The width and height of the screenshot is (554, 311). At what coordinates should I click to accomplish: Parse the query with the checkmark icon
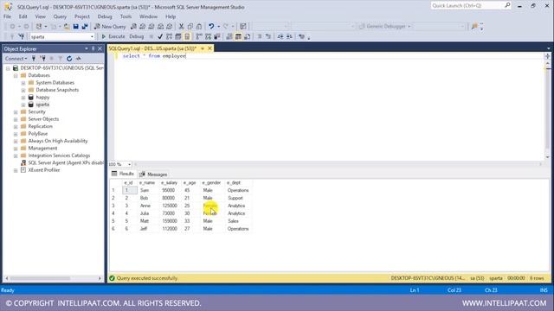(160, 36)
